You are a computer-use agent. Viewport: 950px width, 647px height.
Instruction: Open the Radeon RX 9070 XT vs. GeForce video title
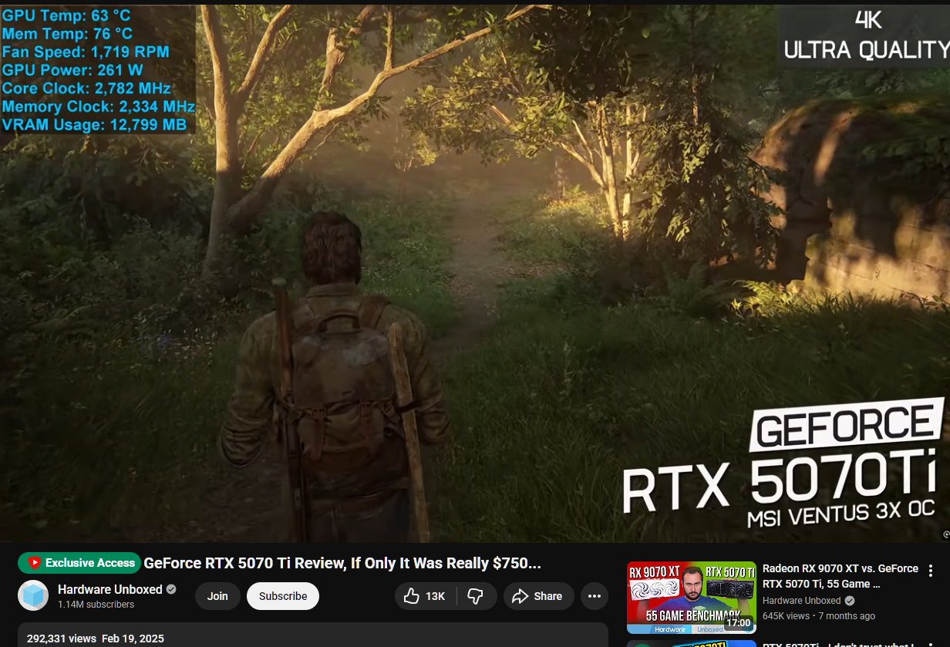coord(841,576)
